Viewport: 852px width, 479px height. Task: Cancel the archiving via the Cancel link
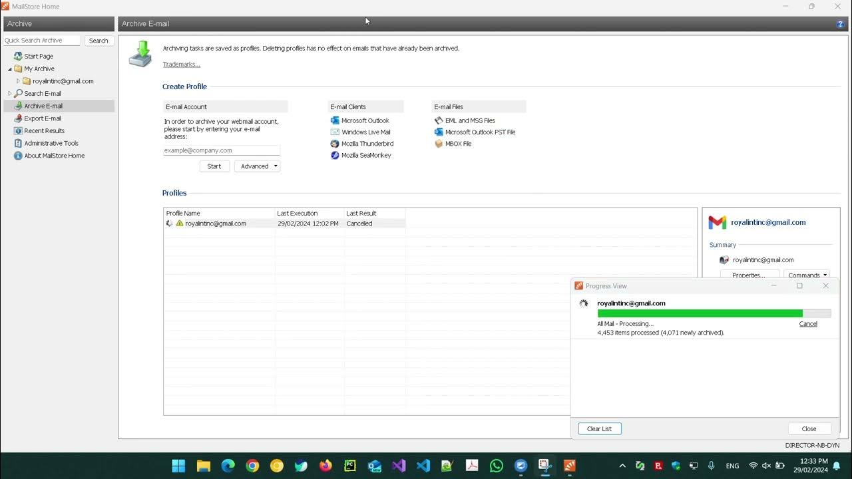(808, 324)
